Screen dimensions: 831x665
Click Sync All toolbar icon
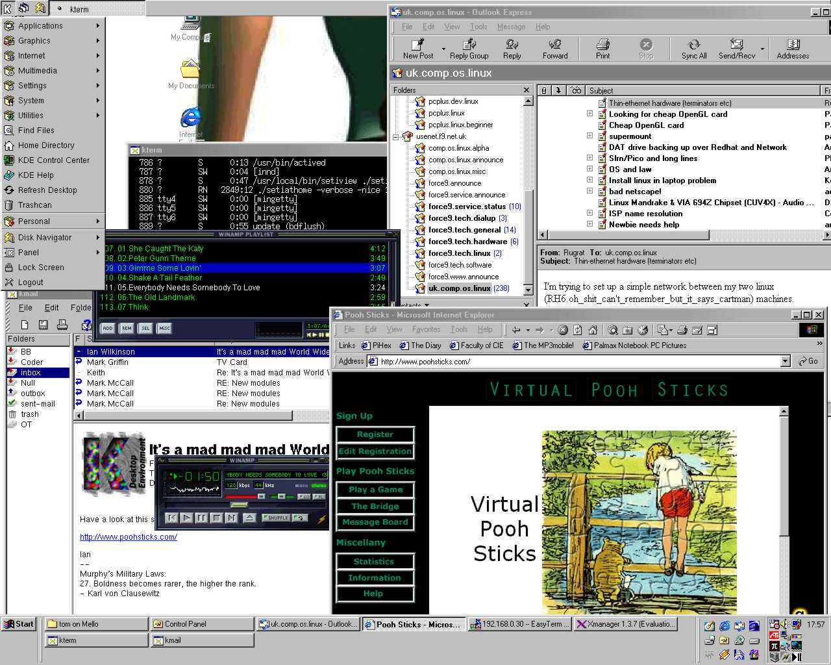(x=694, y=49)
